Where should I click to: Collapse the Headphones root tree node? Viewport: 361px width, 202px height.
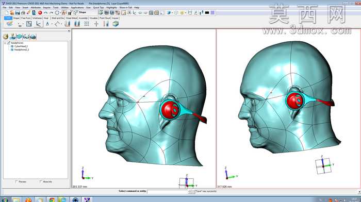coord(5,43)
